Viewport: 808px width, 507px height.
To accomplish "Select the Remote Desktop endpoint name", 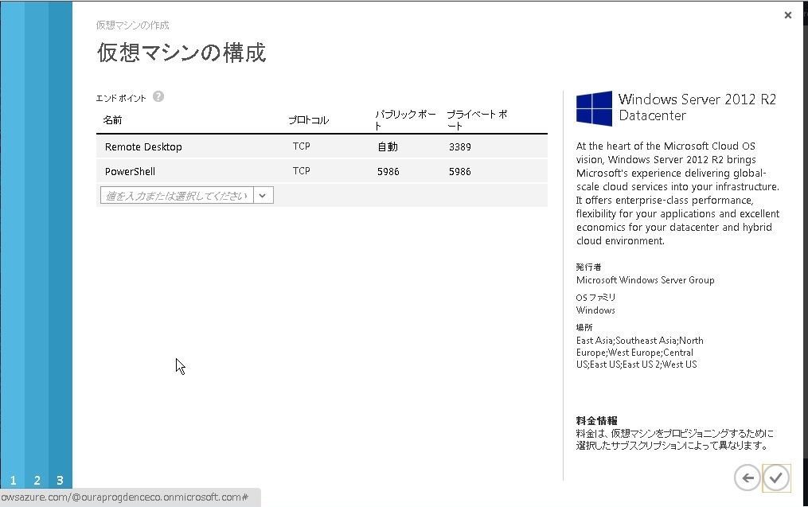I will pos(143,146).
